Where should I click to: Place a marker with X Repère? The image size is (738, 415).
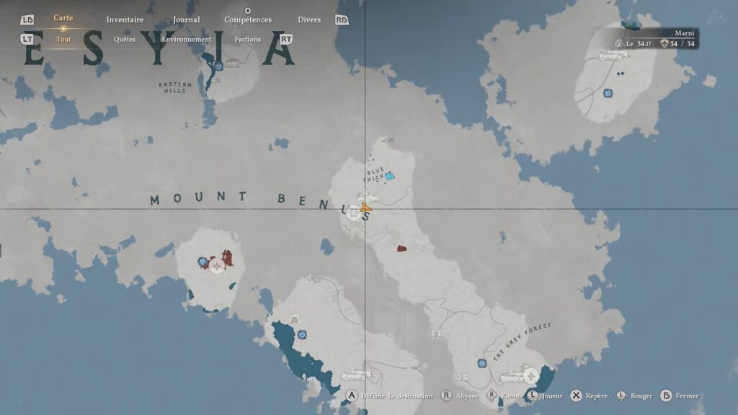click(x=589, y=396)
